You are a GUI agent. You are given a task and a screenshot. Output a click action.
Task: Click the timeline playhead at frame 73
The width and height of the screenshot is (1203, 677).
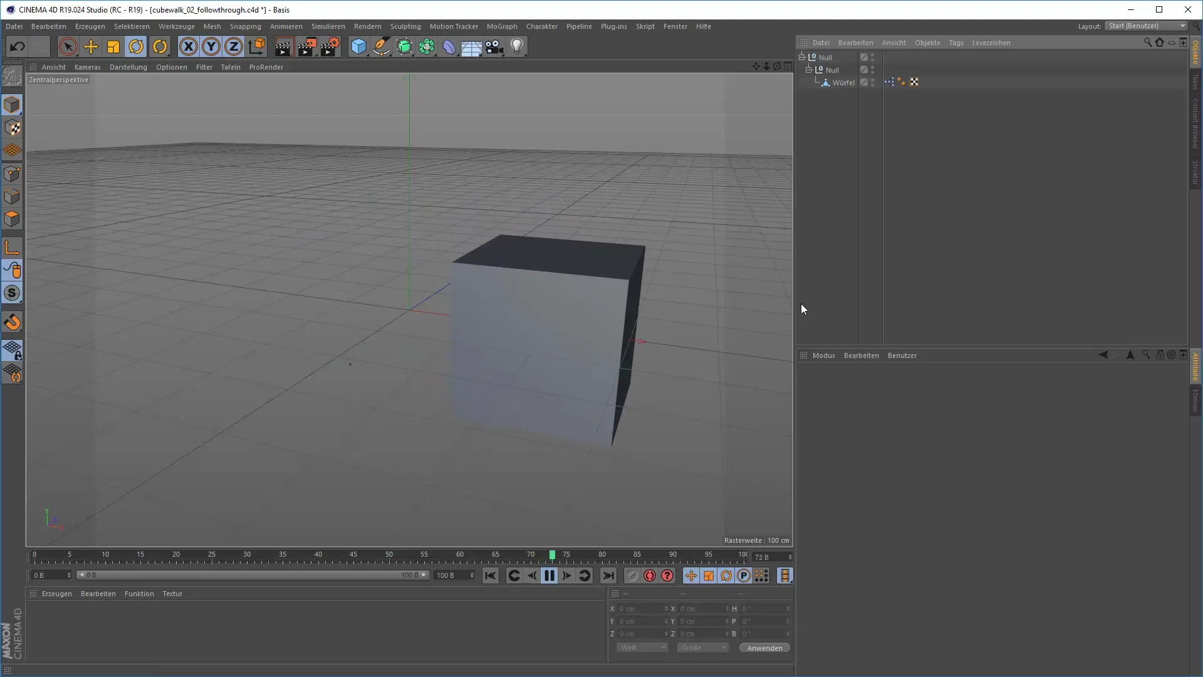click(552, 555)
